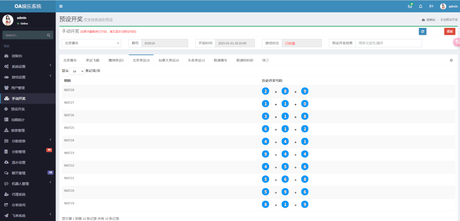The width and height of the screenshot is (460, 221).
Task: Open 控制台 dashboard in sidebar
Action: point(18,56)
